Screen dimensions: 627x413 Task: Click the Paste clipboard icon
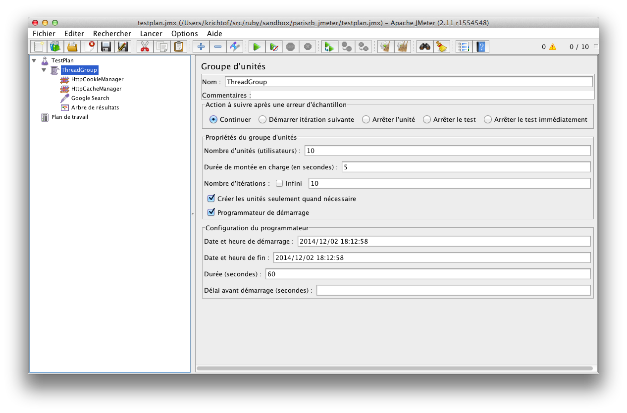[179, 47]
